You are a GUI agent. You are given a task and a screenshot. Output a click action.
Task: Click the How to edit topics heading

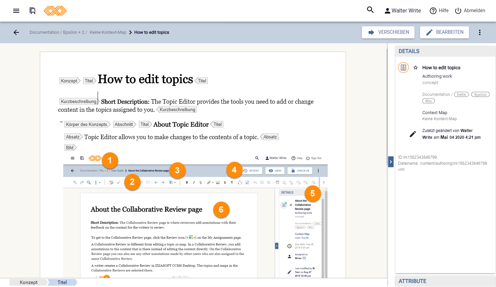point(145,79)
